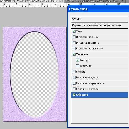Close the first document tab

[x=61, y=1]
